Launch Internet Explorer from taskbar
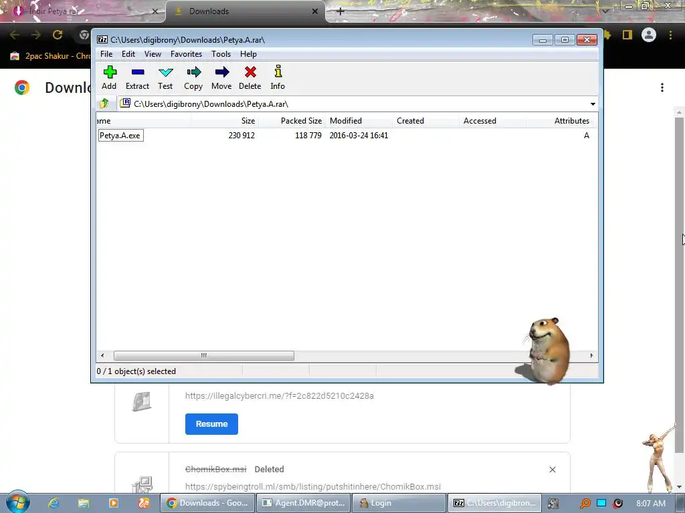 tap(54, 503)
